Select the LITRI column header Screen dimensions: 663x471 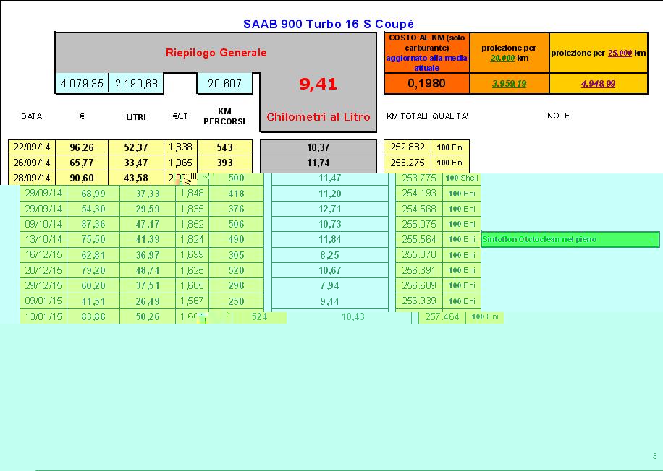tap(136, 117)
